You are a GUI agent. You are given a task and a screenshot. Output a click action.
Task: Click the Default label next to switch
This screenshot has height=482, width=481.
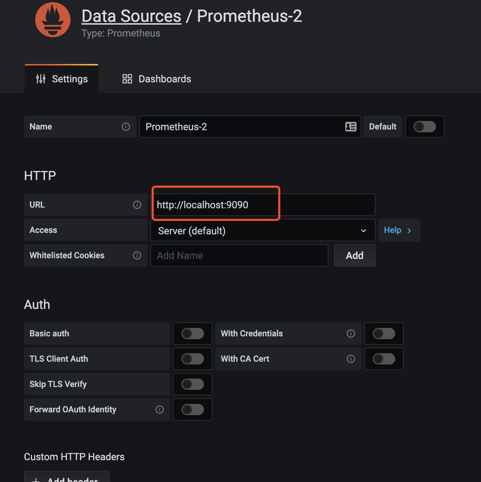click(x=383, y=127)
